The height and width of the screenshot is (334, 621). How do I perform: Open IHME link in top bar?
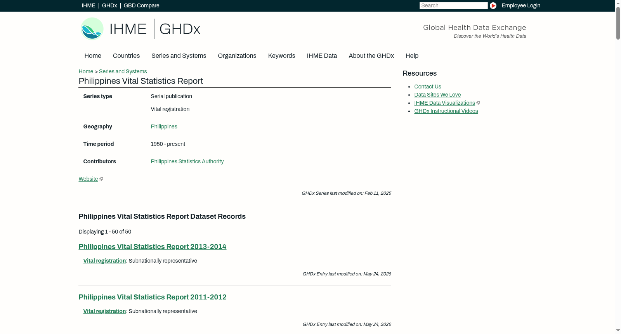(88, 5)
